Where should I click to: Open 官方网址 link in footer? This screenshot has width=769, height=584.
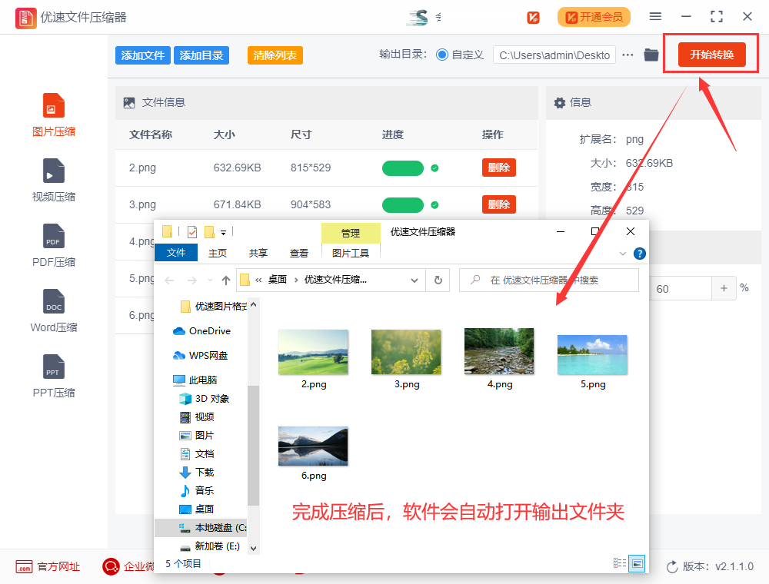tap(48, 567)
